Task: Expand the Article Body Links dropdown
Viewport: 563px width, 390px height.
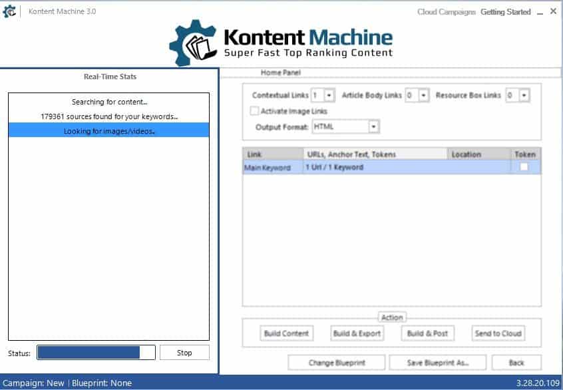Action: (423, 96)
